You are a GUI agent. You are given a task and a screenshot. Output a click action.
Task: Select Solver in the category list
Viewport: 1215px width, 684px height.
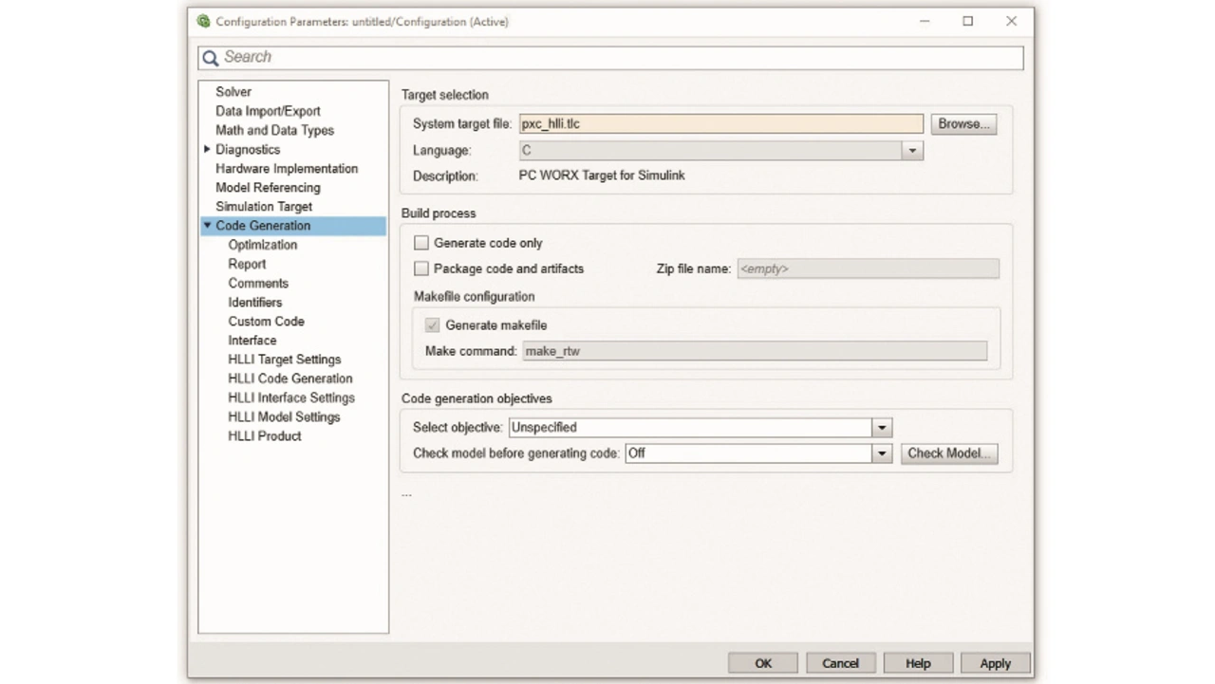pyautogui.click(x=234, y=92)
